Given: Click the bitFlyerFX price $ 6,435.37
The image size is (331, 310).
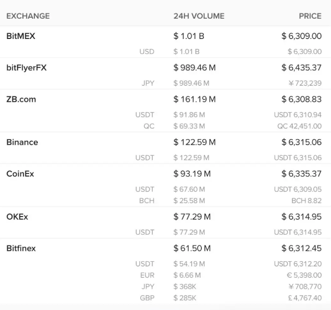Looking at the screenshot, I should pyautogui.click(x=301, y=68).
